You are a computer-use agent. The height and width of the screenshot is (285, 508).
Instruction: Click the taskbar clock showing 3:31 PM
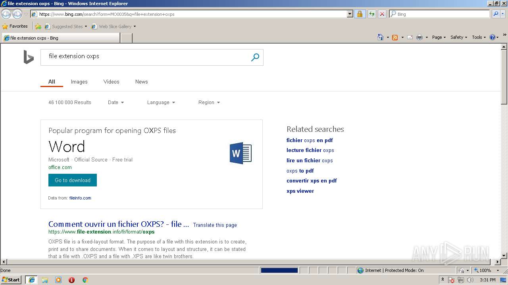(487, 280)
